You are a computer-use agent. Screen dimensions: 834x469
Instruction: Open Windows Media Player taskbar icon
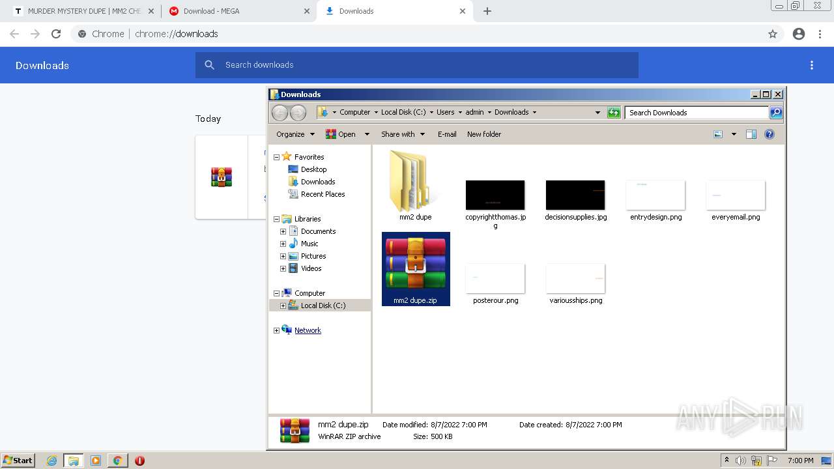pyautogui.click(x=96, y=461)
